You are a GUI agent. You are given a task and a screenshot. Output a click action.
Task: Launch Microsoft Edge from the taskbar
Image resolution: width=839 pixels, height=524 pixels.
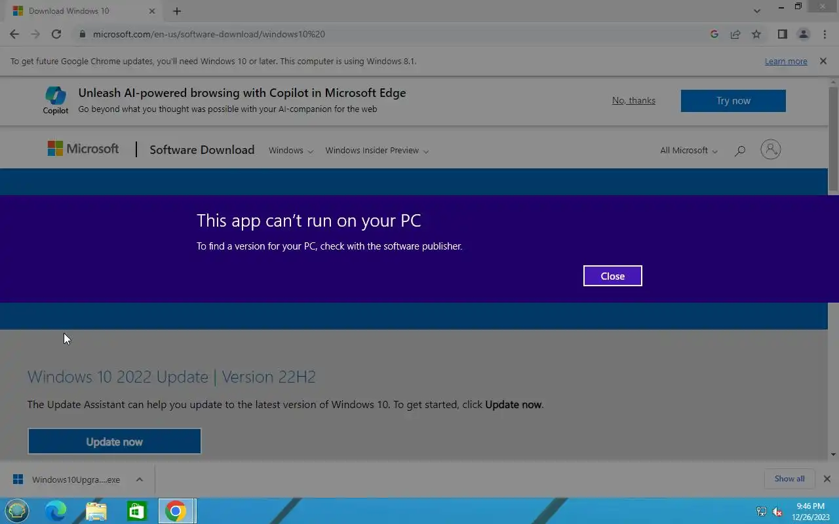point(56,511)
